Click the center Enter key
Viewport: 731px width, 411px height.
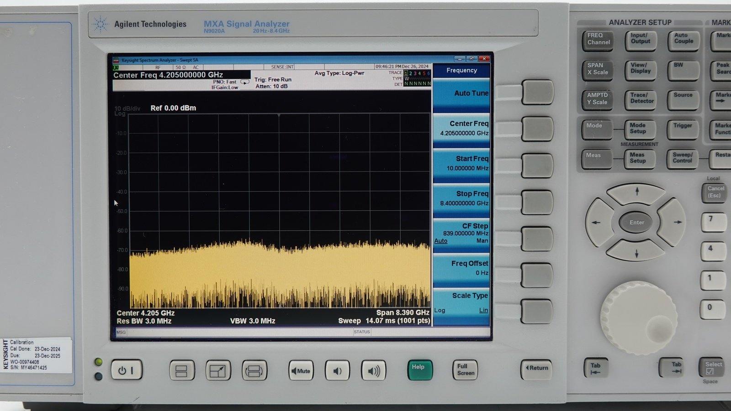(636, 223)
